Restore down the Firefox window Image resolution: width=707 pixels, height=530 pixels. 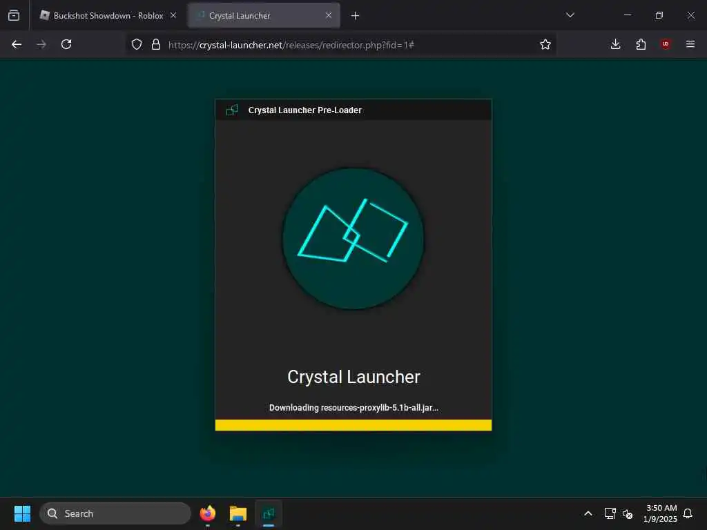pos(659,15)
